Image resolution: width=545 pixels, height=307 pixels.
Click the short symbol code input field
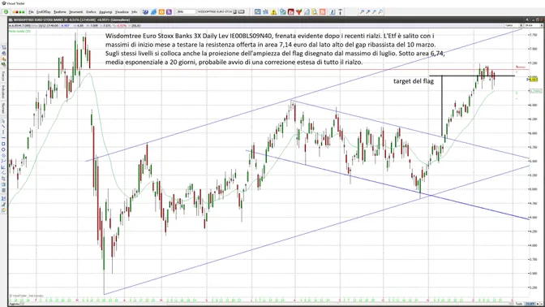[x=187, y=12]
